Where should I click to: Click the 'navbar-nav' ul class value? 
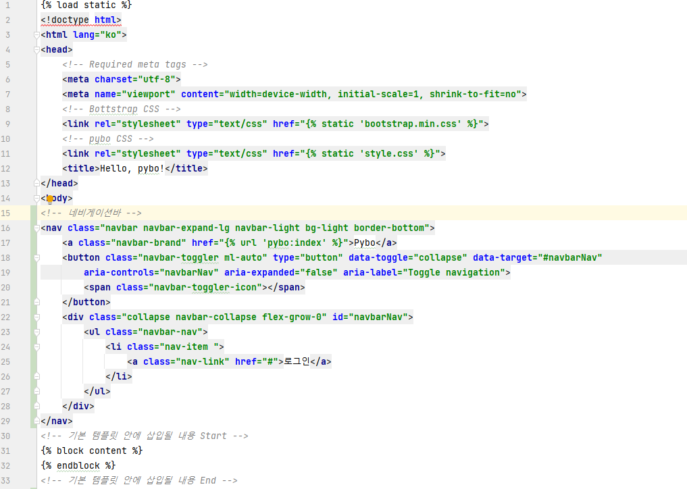[x=170, y=332]
